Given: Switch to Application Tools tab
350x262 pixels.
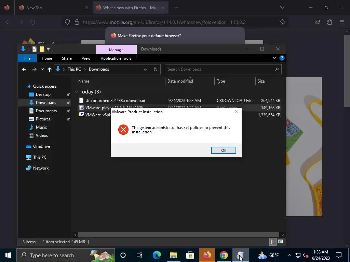Looking at the screenshot, I should (116, 58).
